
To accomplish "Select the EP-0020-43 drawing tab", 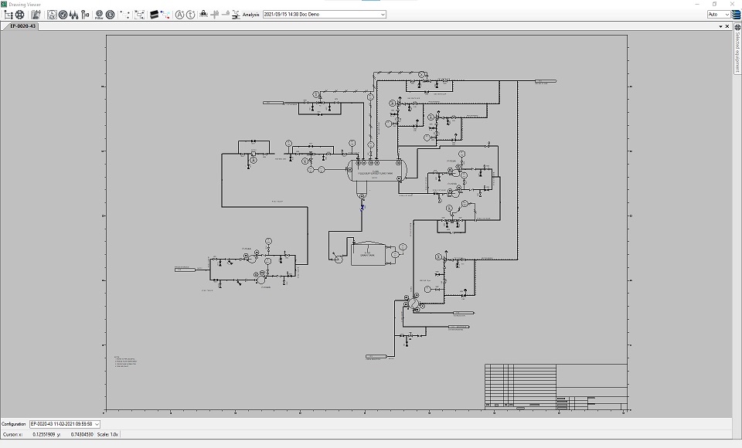I will 23,26.
